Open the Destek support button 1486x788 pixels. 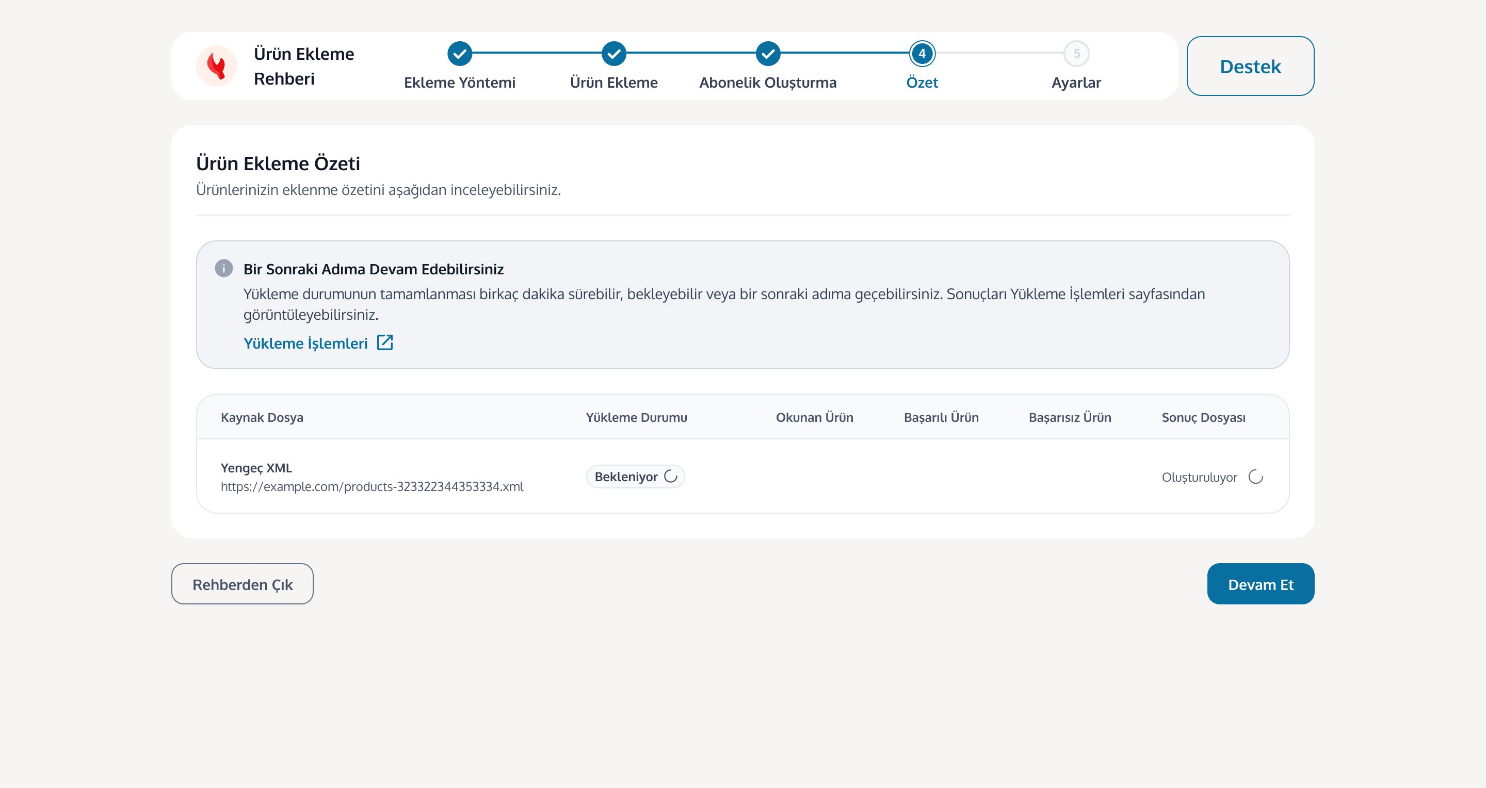click(1250, 65)
